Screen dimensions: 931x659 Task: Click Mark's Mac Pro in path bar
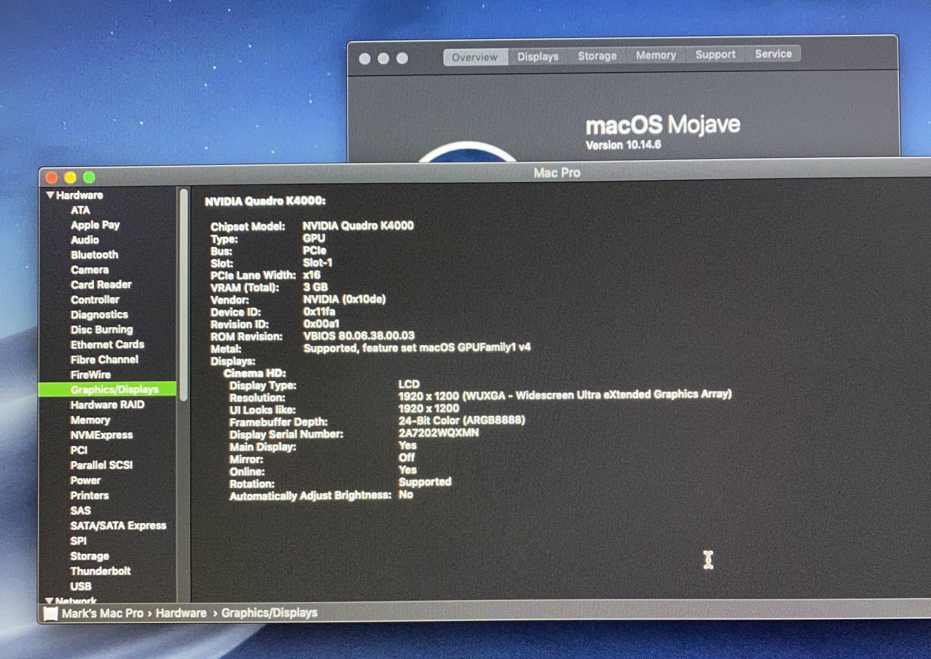[102, 613]
